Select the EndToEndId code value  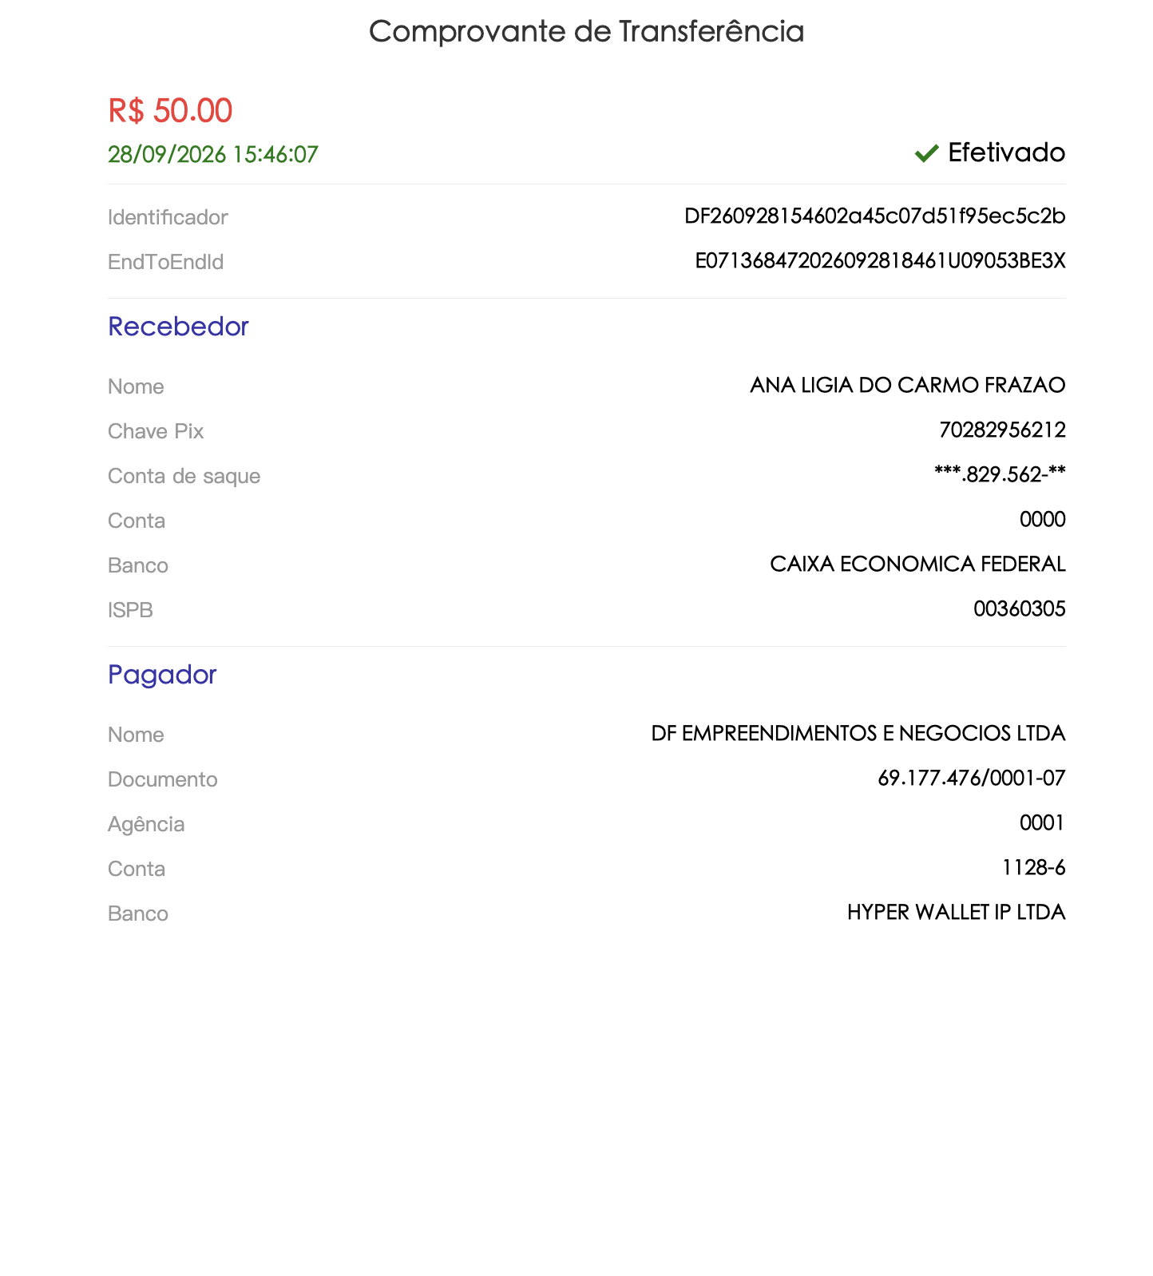pos(880,261)
